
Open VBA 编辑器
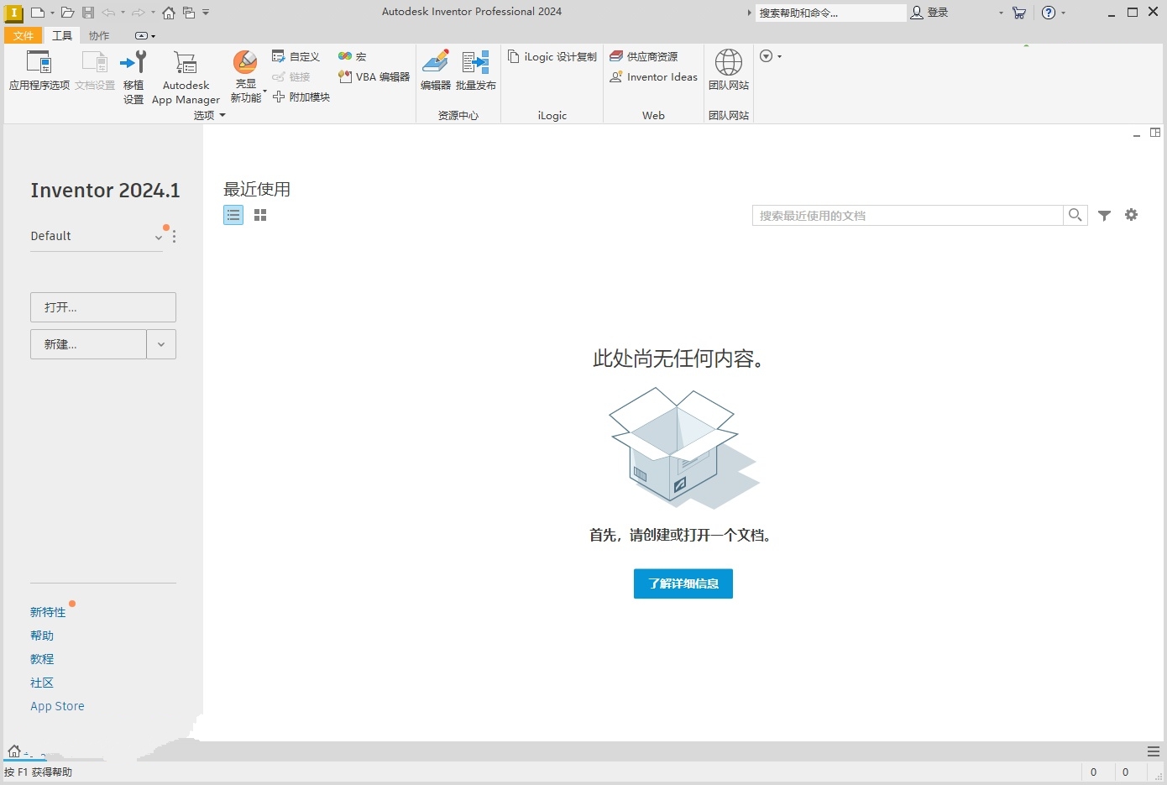coord(374,76)
